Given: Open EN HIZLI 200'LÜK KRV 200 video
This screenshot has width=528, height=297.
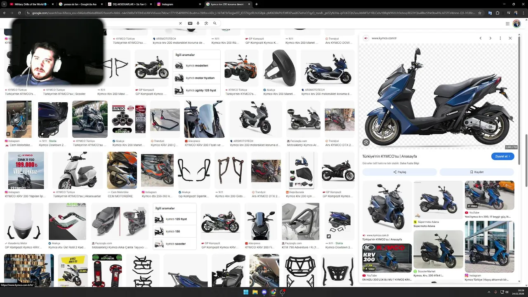Looking at the screenshot, I should 387,257.
